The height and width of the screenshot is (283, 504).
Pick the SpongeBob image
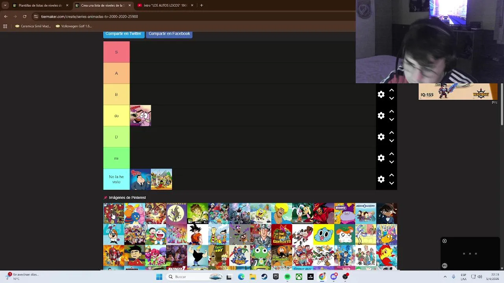261,213
